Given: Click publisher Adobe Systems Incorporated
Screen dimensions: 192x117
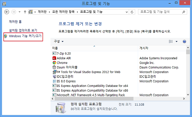Looking at the screenshot, I should [158, 58].
